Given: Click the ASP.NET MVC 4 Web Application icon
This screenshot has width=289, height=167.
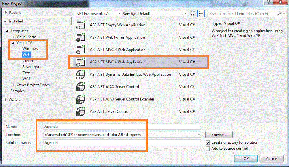Looking at the screenshot, I should coord(81,62).
